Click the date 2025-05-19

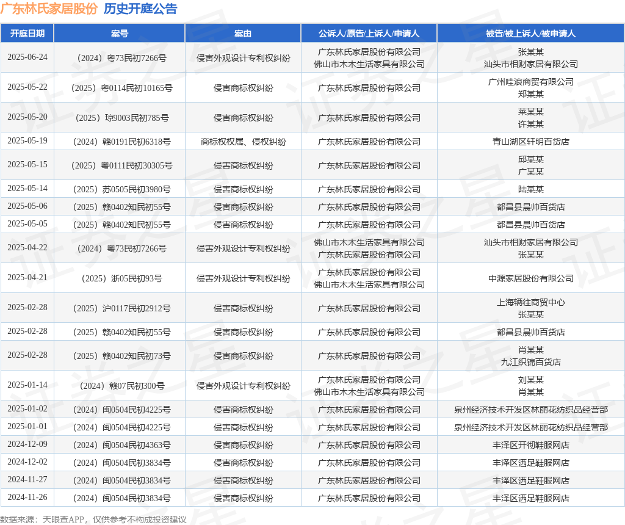(x=27, y=140)
